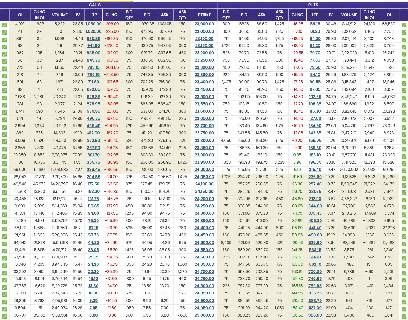This screenshot has height=320, width=408.
Task: Show the put chart for the 24,500.00 row
Action: click(x=404, y=244)
